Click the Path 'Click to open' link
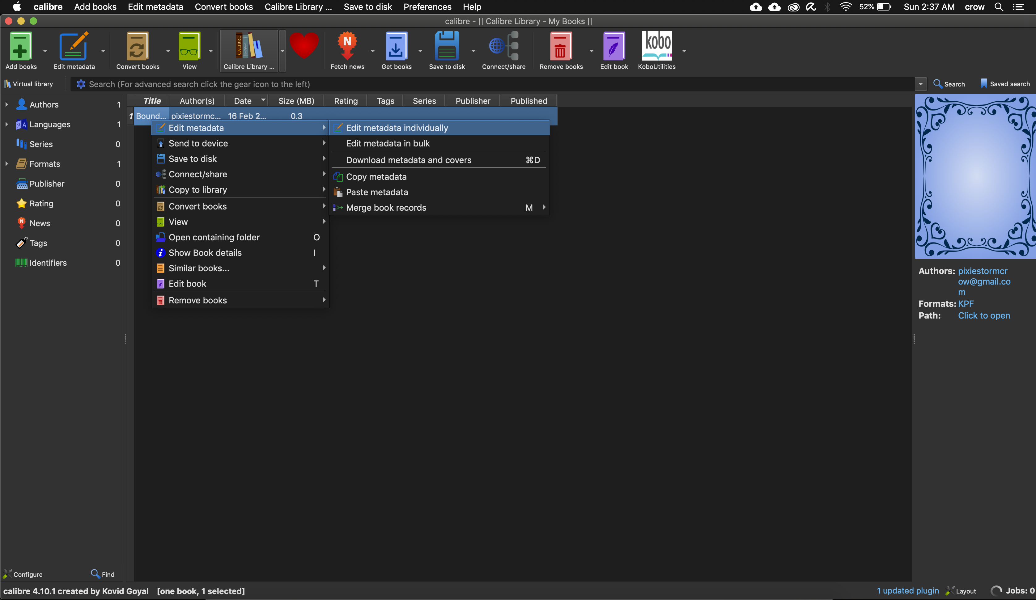 [x=984, y=316]
